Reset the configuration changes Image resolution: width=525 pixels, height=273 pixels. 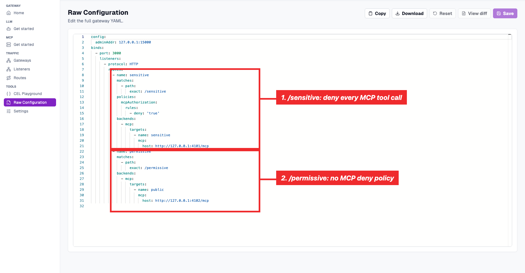[442, 13]
